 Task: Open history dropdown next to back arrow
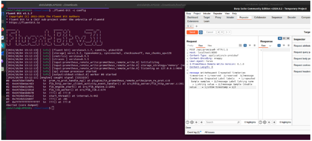coord(222,32)
